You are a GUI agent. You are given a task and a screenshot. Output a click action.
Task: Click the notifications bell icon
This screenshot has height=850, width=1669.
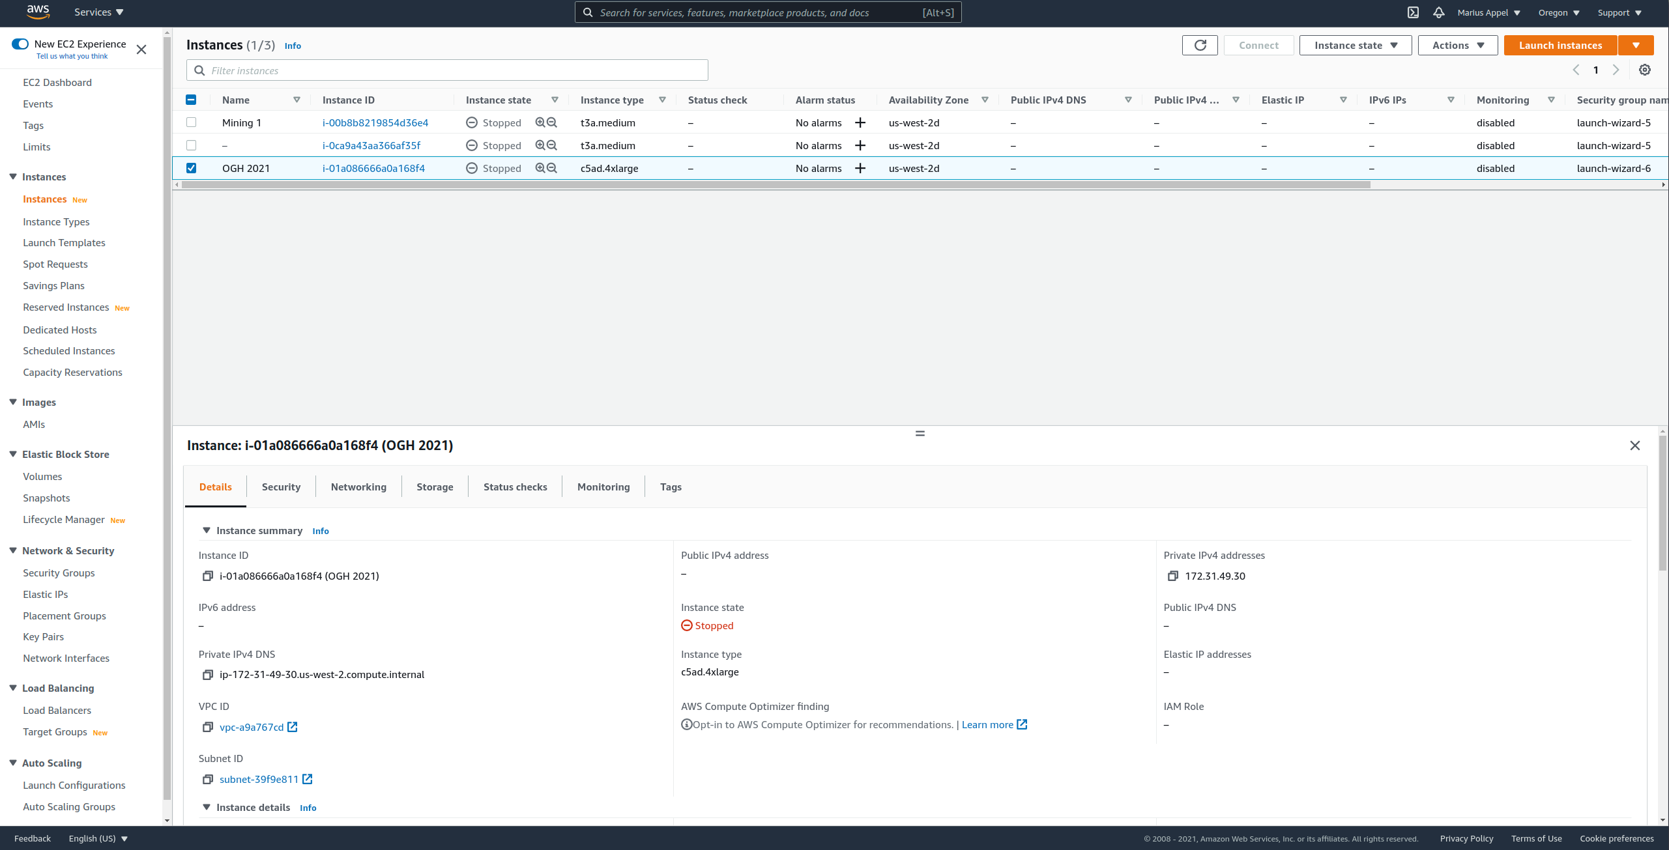click(x=1438, y=12)
